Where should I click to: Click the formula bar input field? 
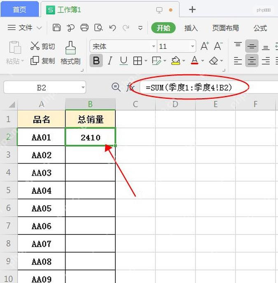point(209,88)
